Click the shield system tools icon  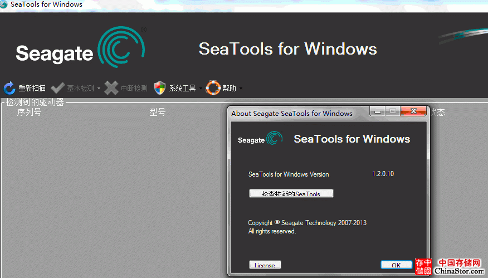coord(160,88)
